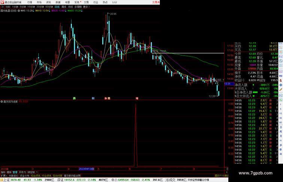Click the 指标 button in bottom bar

[x=3, y=172]
